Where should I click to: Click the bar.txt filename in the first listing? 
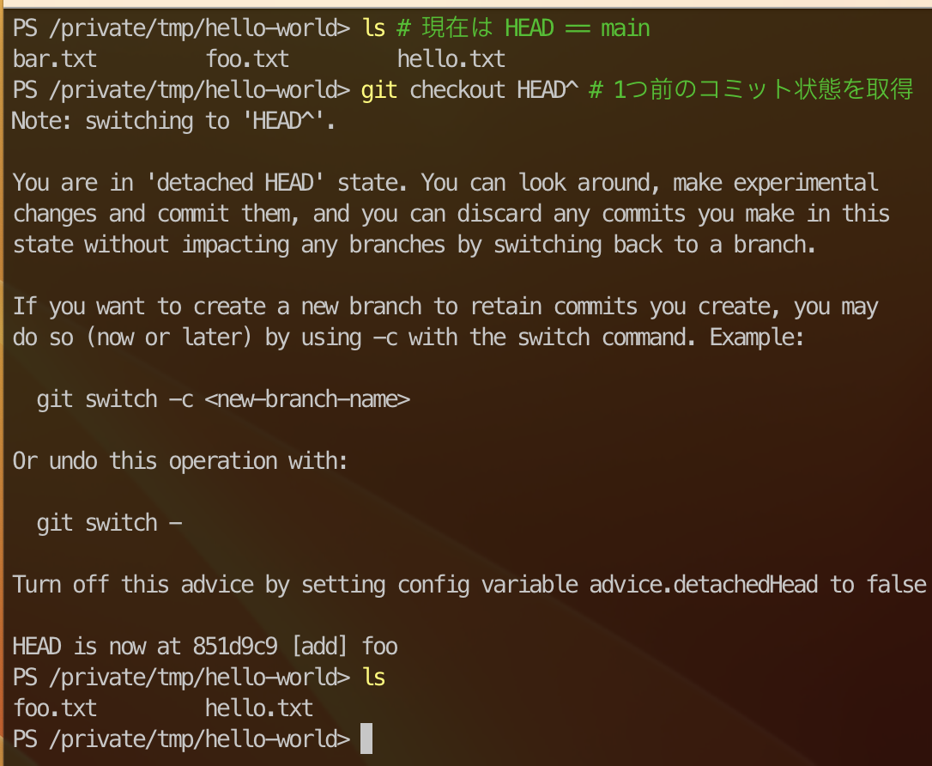coord(55,59)
